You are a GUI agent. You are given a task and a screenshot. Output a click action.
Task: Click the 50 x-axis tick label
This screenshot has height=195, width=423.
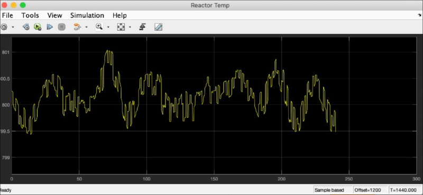click(79, 179)
